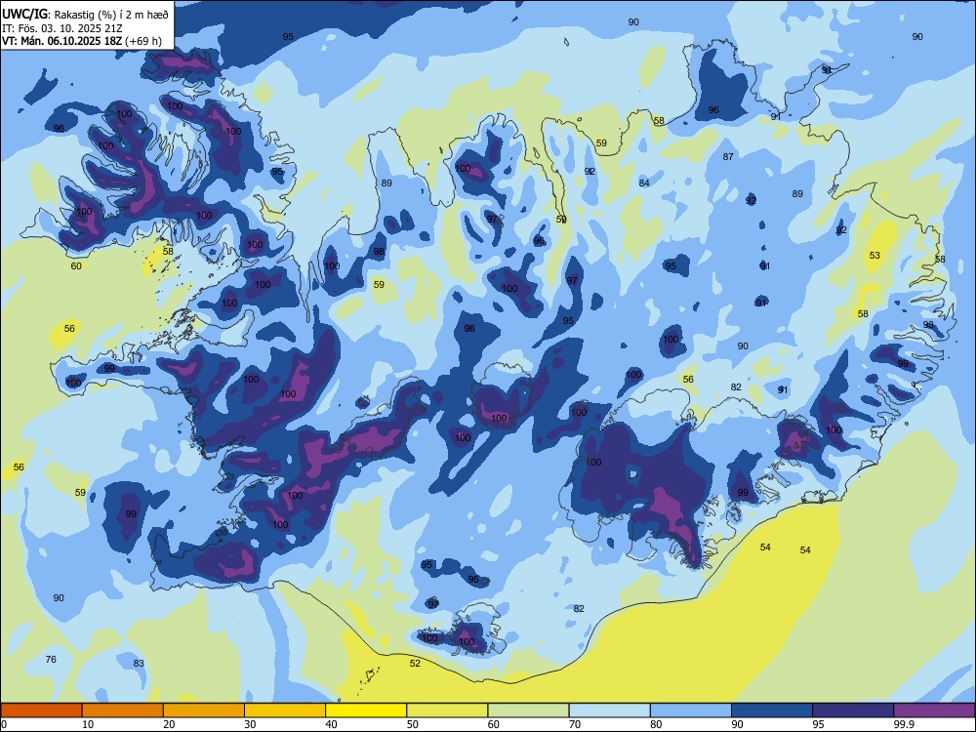This screenshot has height=732, width=976.
Task: Click the '(+69 h)' forecast offset text
Action: click(143, 41)
